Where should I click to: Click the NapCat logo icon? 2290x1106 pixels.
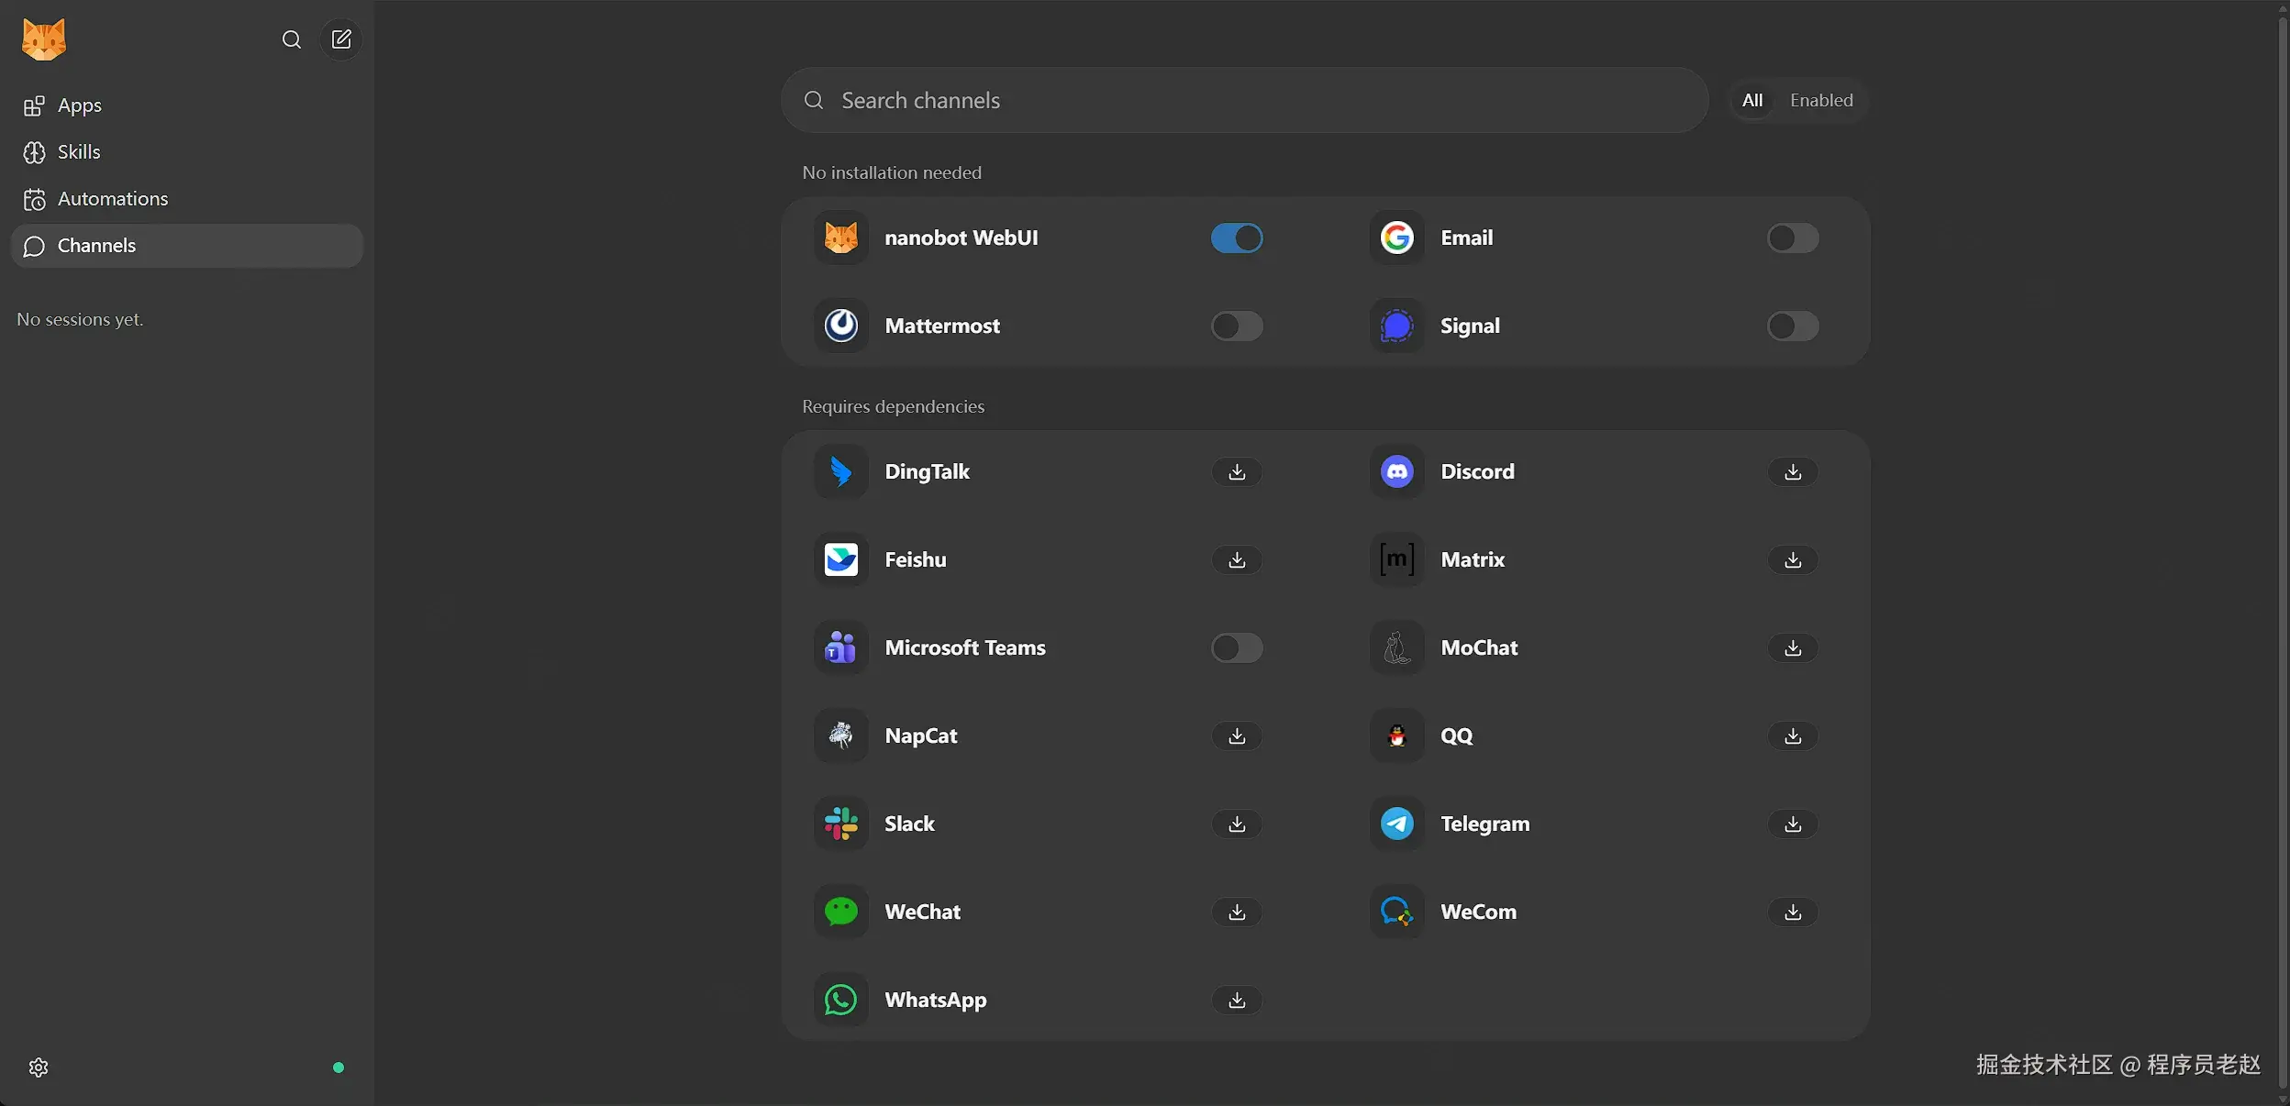tap(841, 735)
